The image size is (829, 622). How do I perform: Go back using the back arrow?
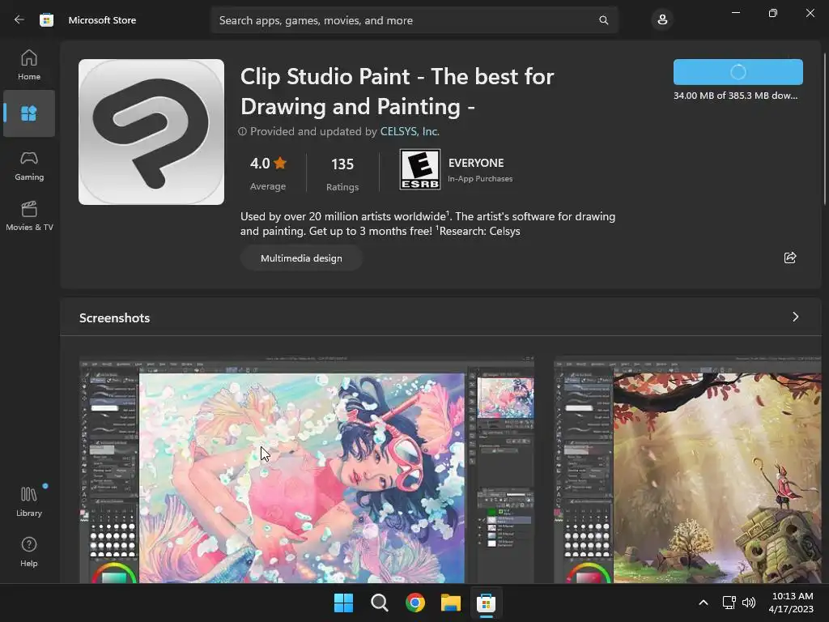(19, 20)
